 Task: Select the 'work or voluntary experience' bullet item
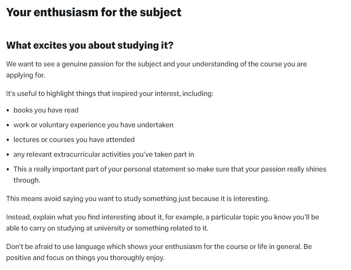point(93,125)
